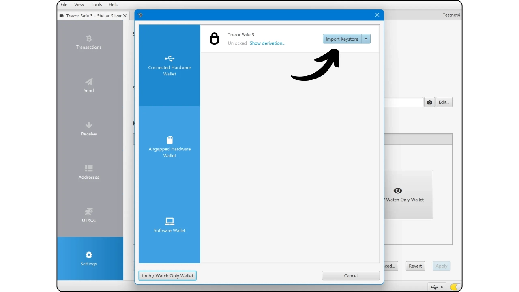Open the Tools menu
The height and width of the screenshot is (292, 519).
(x=97, y=4)
